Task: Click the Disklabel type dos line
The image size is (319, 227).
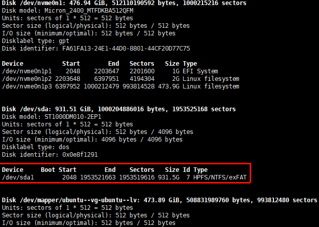Action: 35,147
